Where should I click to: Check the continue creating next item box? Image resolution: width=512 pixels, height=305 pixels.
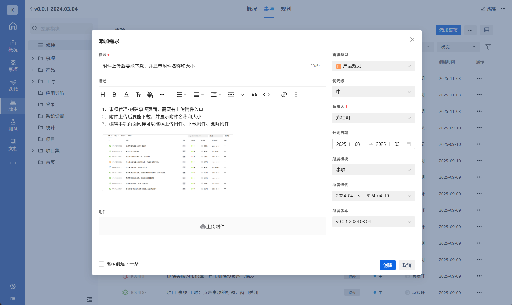pyautogui.click(x=101, y=264)
